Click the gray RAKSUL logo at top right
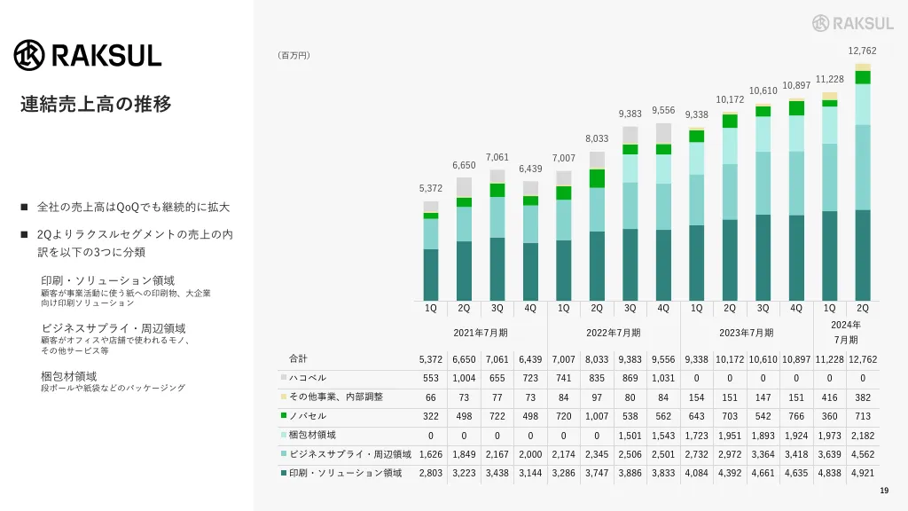Viewport: 908px width, 511px height. (x=853, y=23)
